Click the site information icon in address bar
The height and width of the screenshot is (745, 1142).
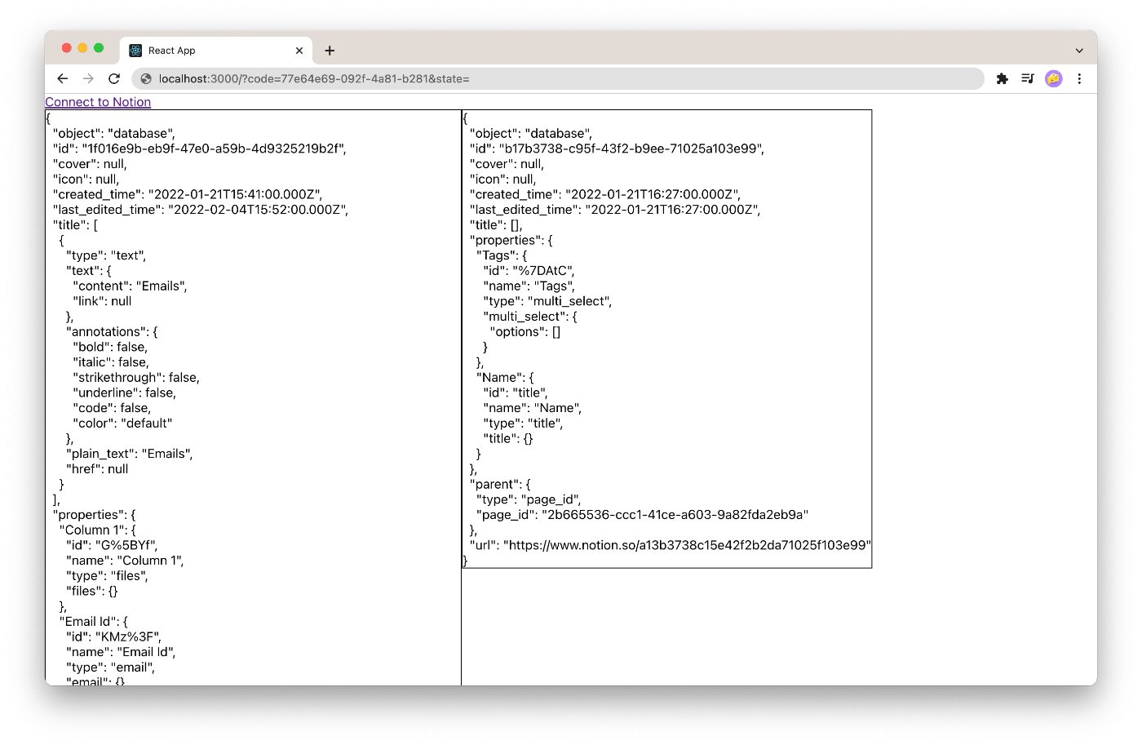[146, 78]
